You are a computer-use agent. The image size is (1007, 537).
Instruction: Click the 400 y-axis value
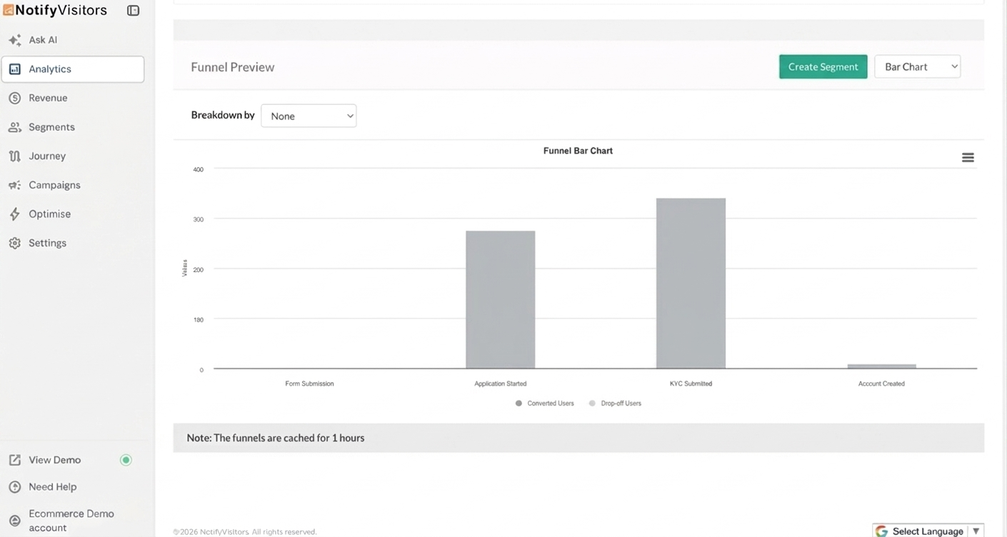(x=198, y=169)
